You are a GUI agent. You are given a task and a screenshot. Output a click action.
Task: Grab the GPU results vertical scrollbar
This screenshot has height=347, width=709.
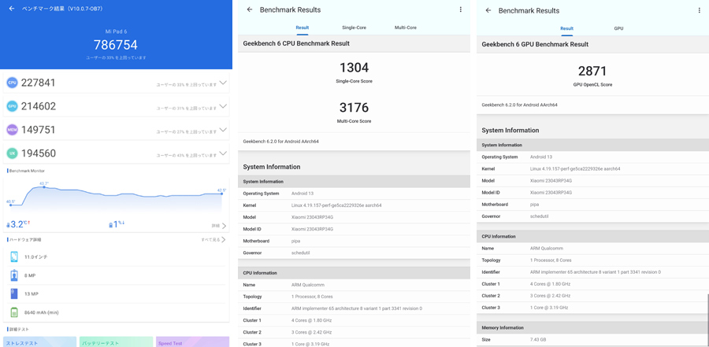pos(707,319)
